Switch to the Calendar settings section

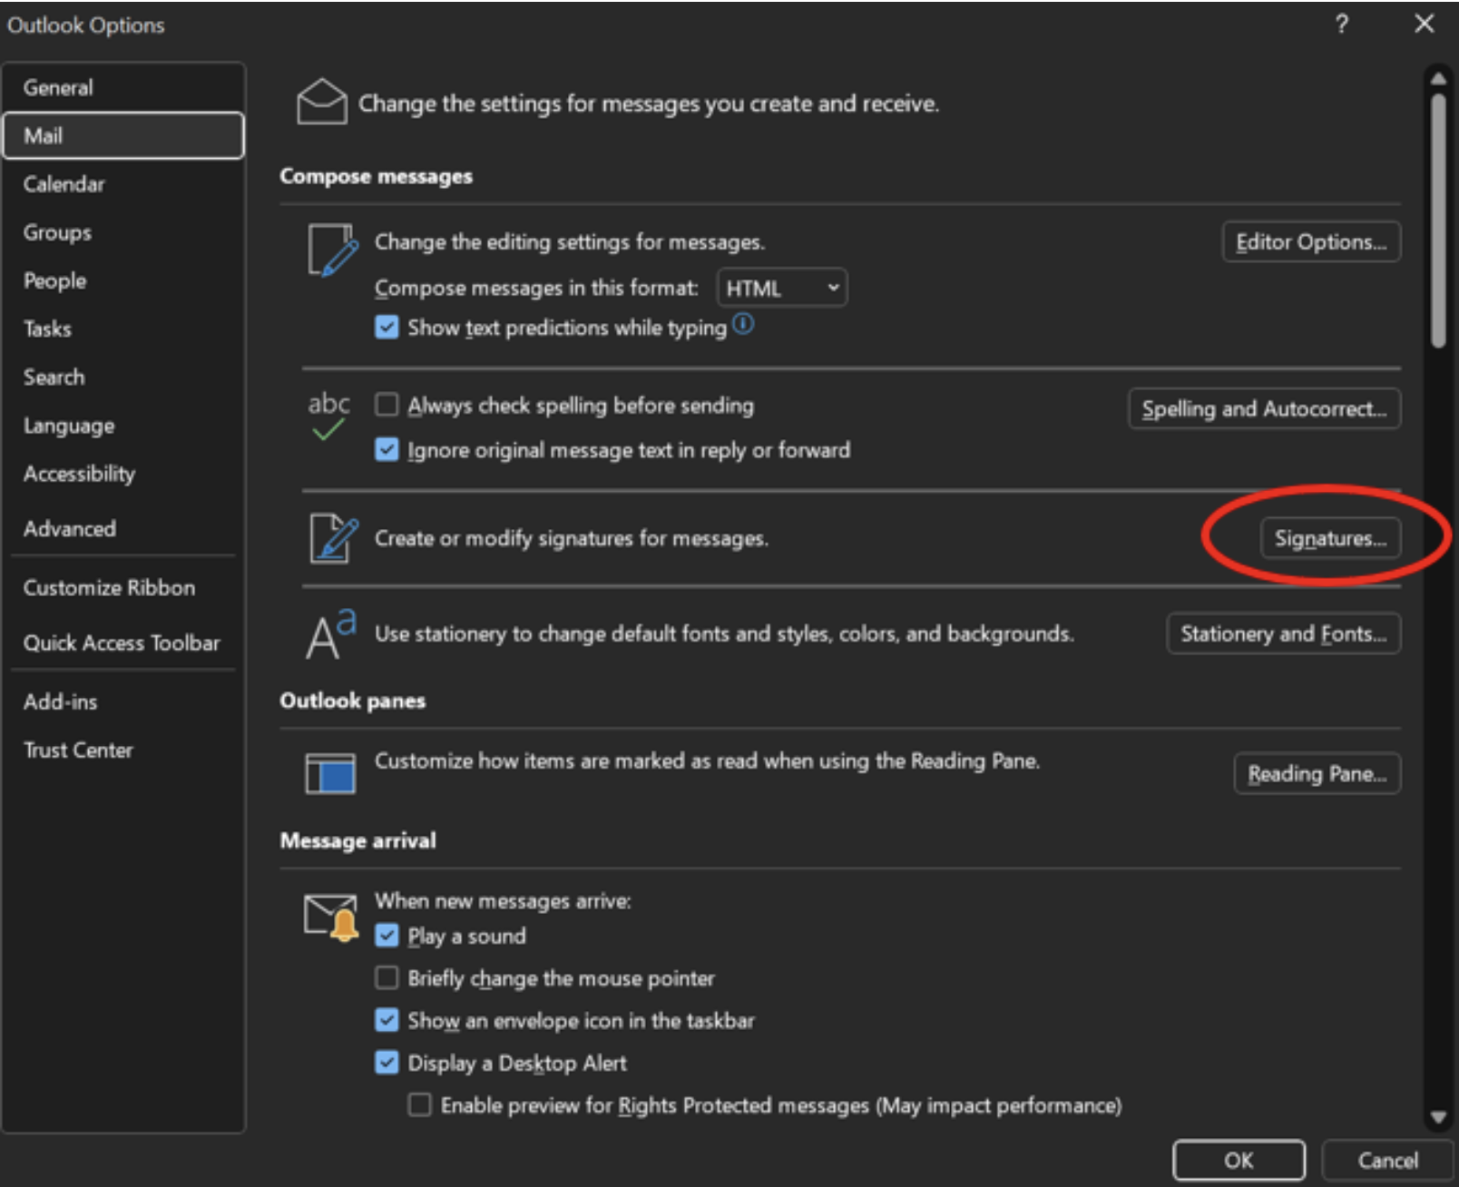(x=64, y=183)
